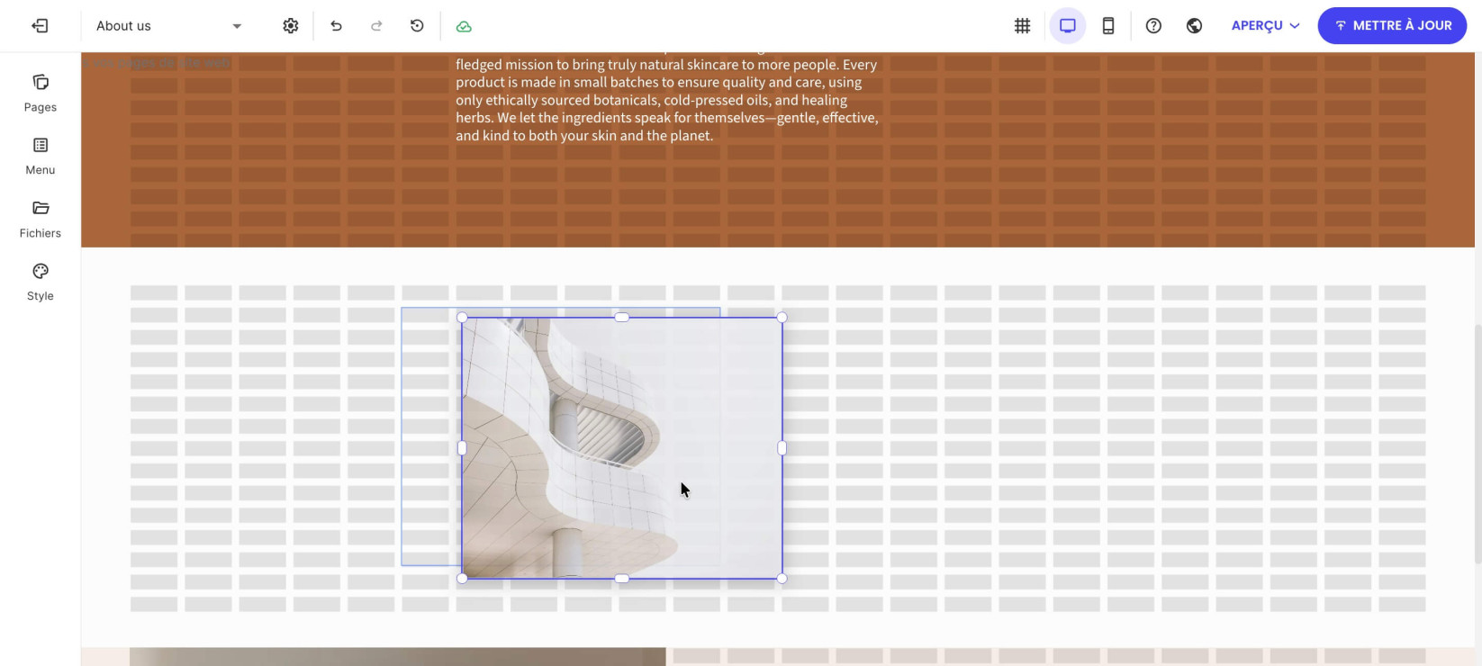Click the image's top-center resize handle
The width and height of the screenshot is (1482, 666).
click(622, 317)
